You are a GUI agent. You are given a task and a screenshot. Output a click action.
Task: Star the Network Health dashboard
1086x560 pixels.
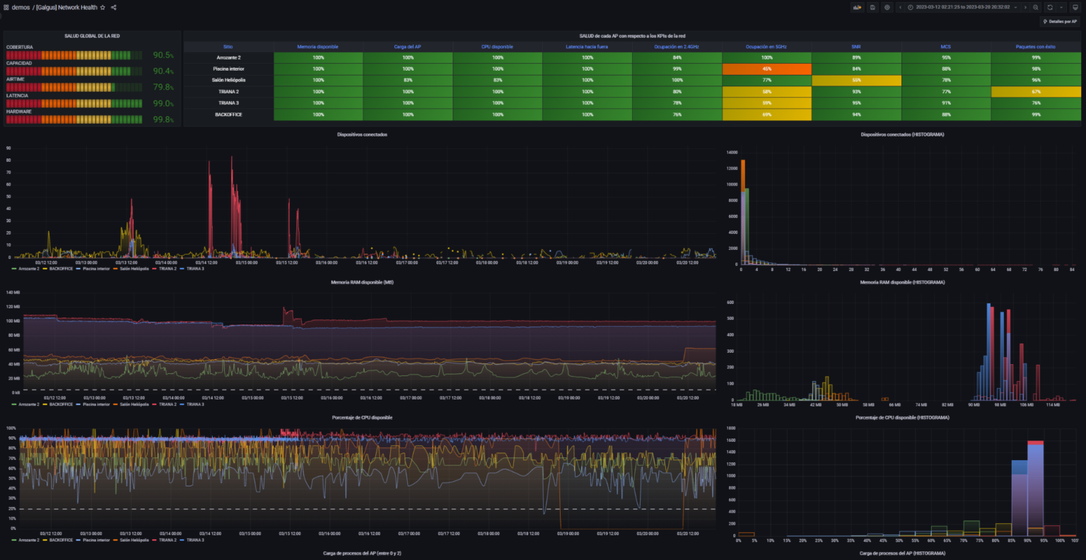pos(103,7)
